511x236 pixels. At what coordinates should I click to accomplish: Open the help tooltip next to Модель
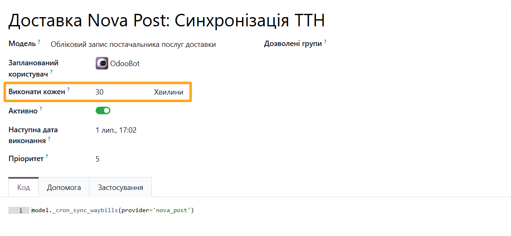39,42
